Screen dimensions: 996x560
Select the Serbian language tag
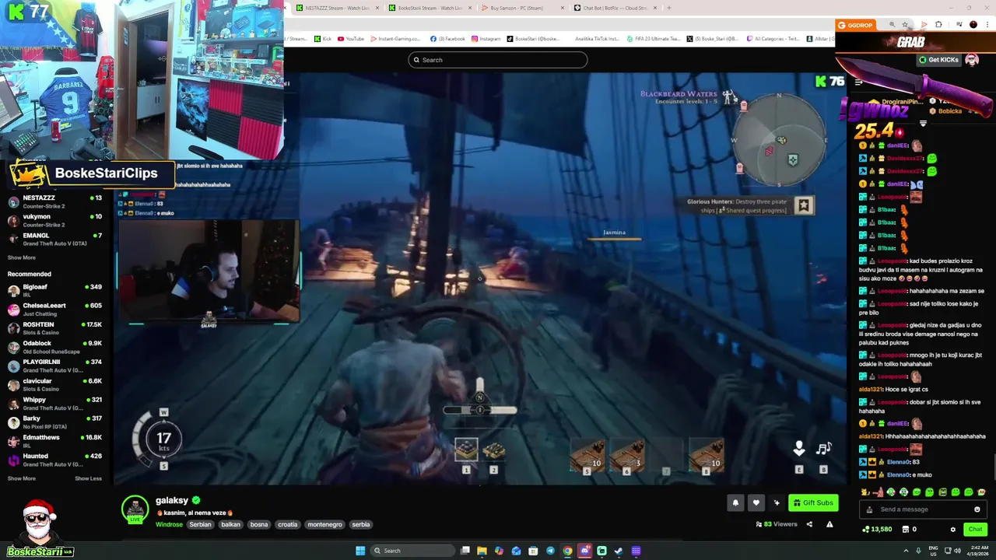pos(200,524)
